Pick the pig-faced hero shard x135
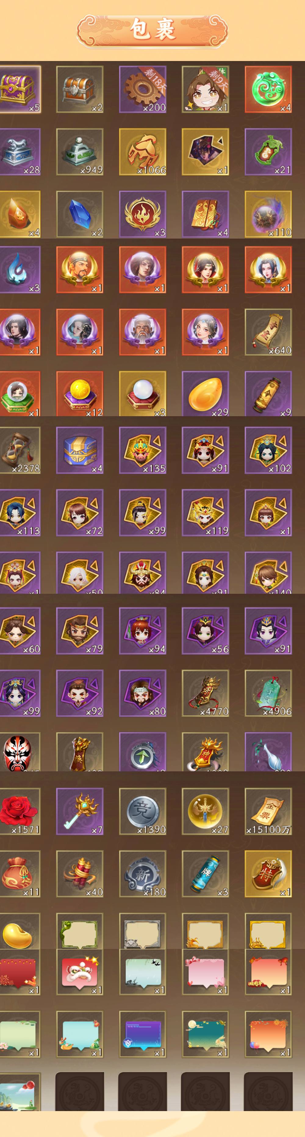305x1137 pixels. click(x=142, y=450)
